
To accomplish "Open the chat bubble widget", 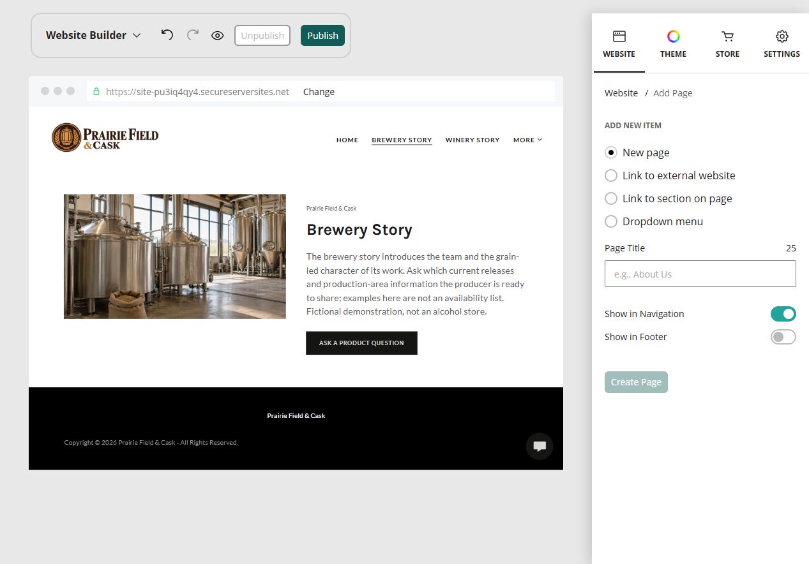I will (x=540, y=447).
